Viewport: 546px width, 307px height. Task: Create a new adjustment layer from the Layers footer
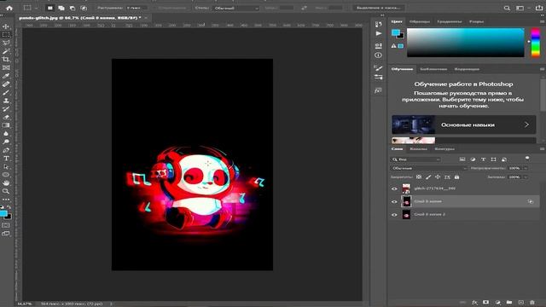pos(497,303)
